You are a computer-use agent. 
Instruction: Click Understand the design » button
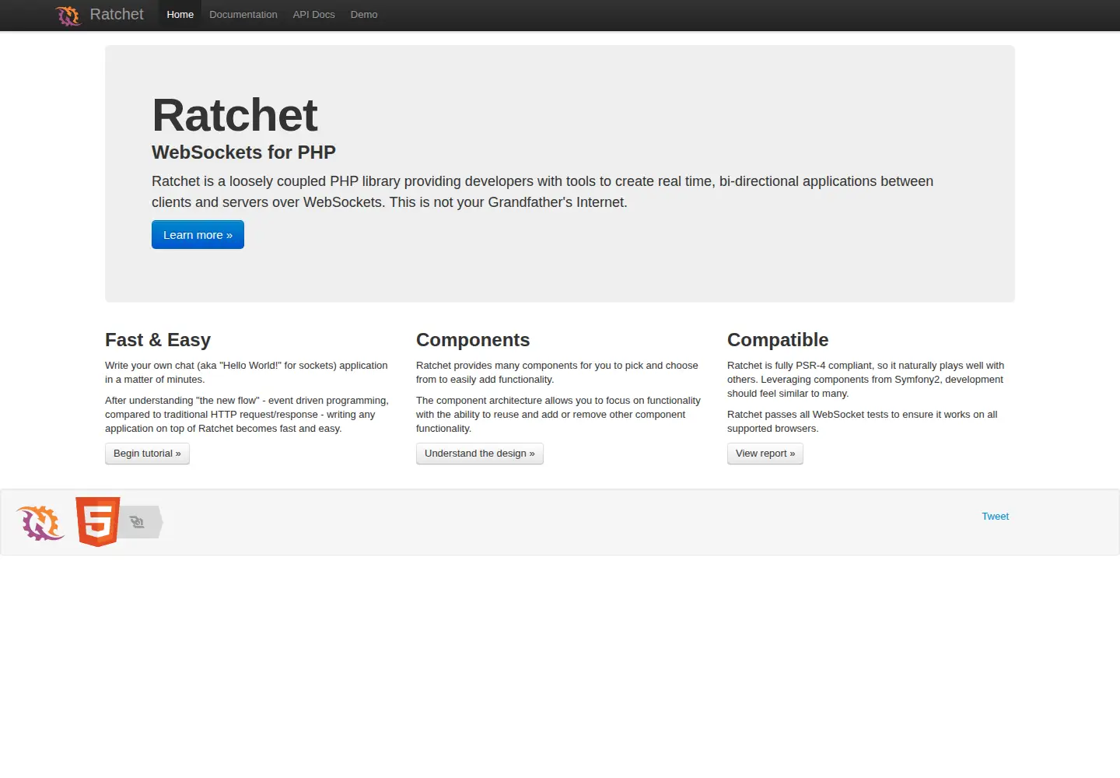pyautogui.click(x=480, y=454)
